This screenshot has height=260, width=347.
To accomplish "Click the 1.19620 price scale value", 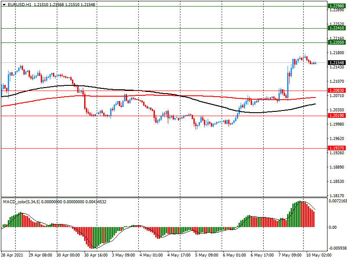I will (x=337, y=139).
